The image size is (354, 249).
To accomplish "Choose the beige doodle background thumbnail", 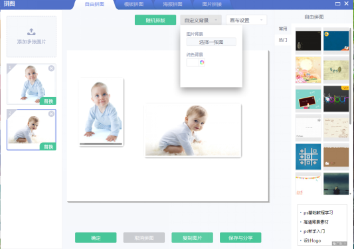I will point(336,127).
